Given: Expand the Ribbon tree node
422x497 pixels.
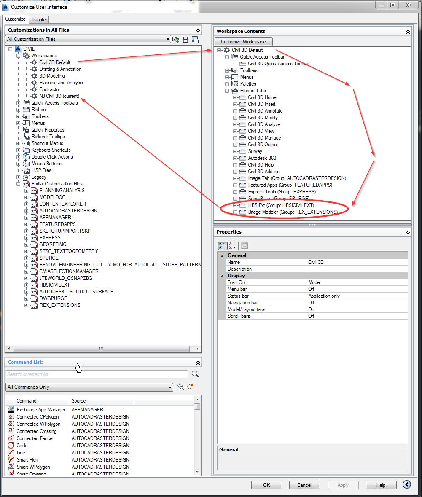Looking at the screenshot, I should (x=18, y=110).
